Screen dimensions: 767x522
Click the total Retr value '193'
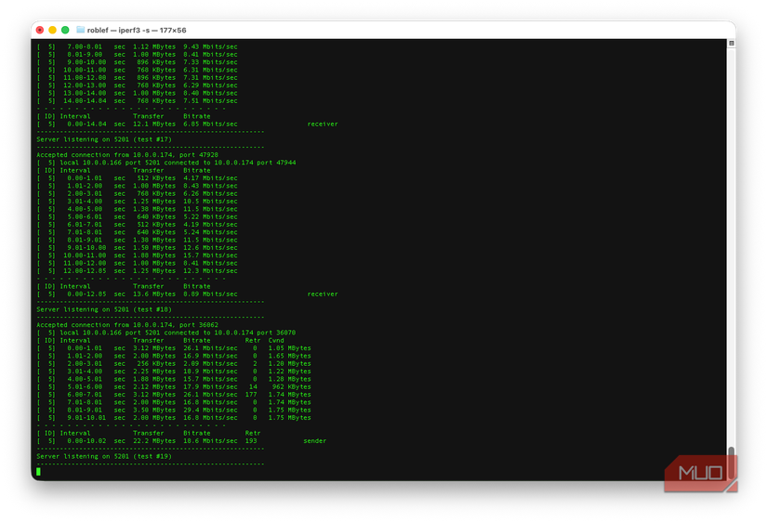coord(251,441)
